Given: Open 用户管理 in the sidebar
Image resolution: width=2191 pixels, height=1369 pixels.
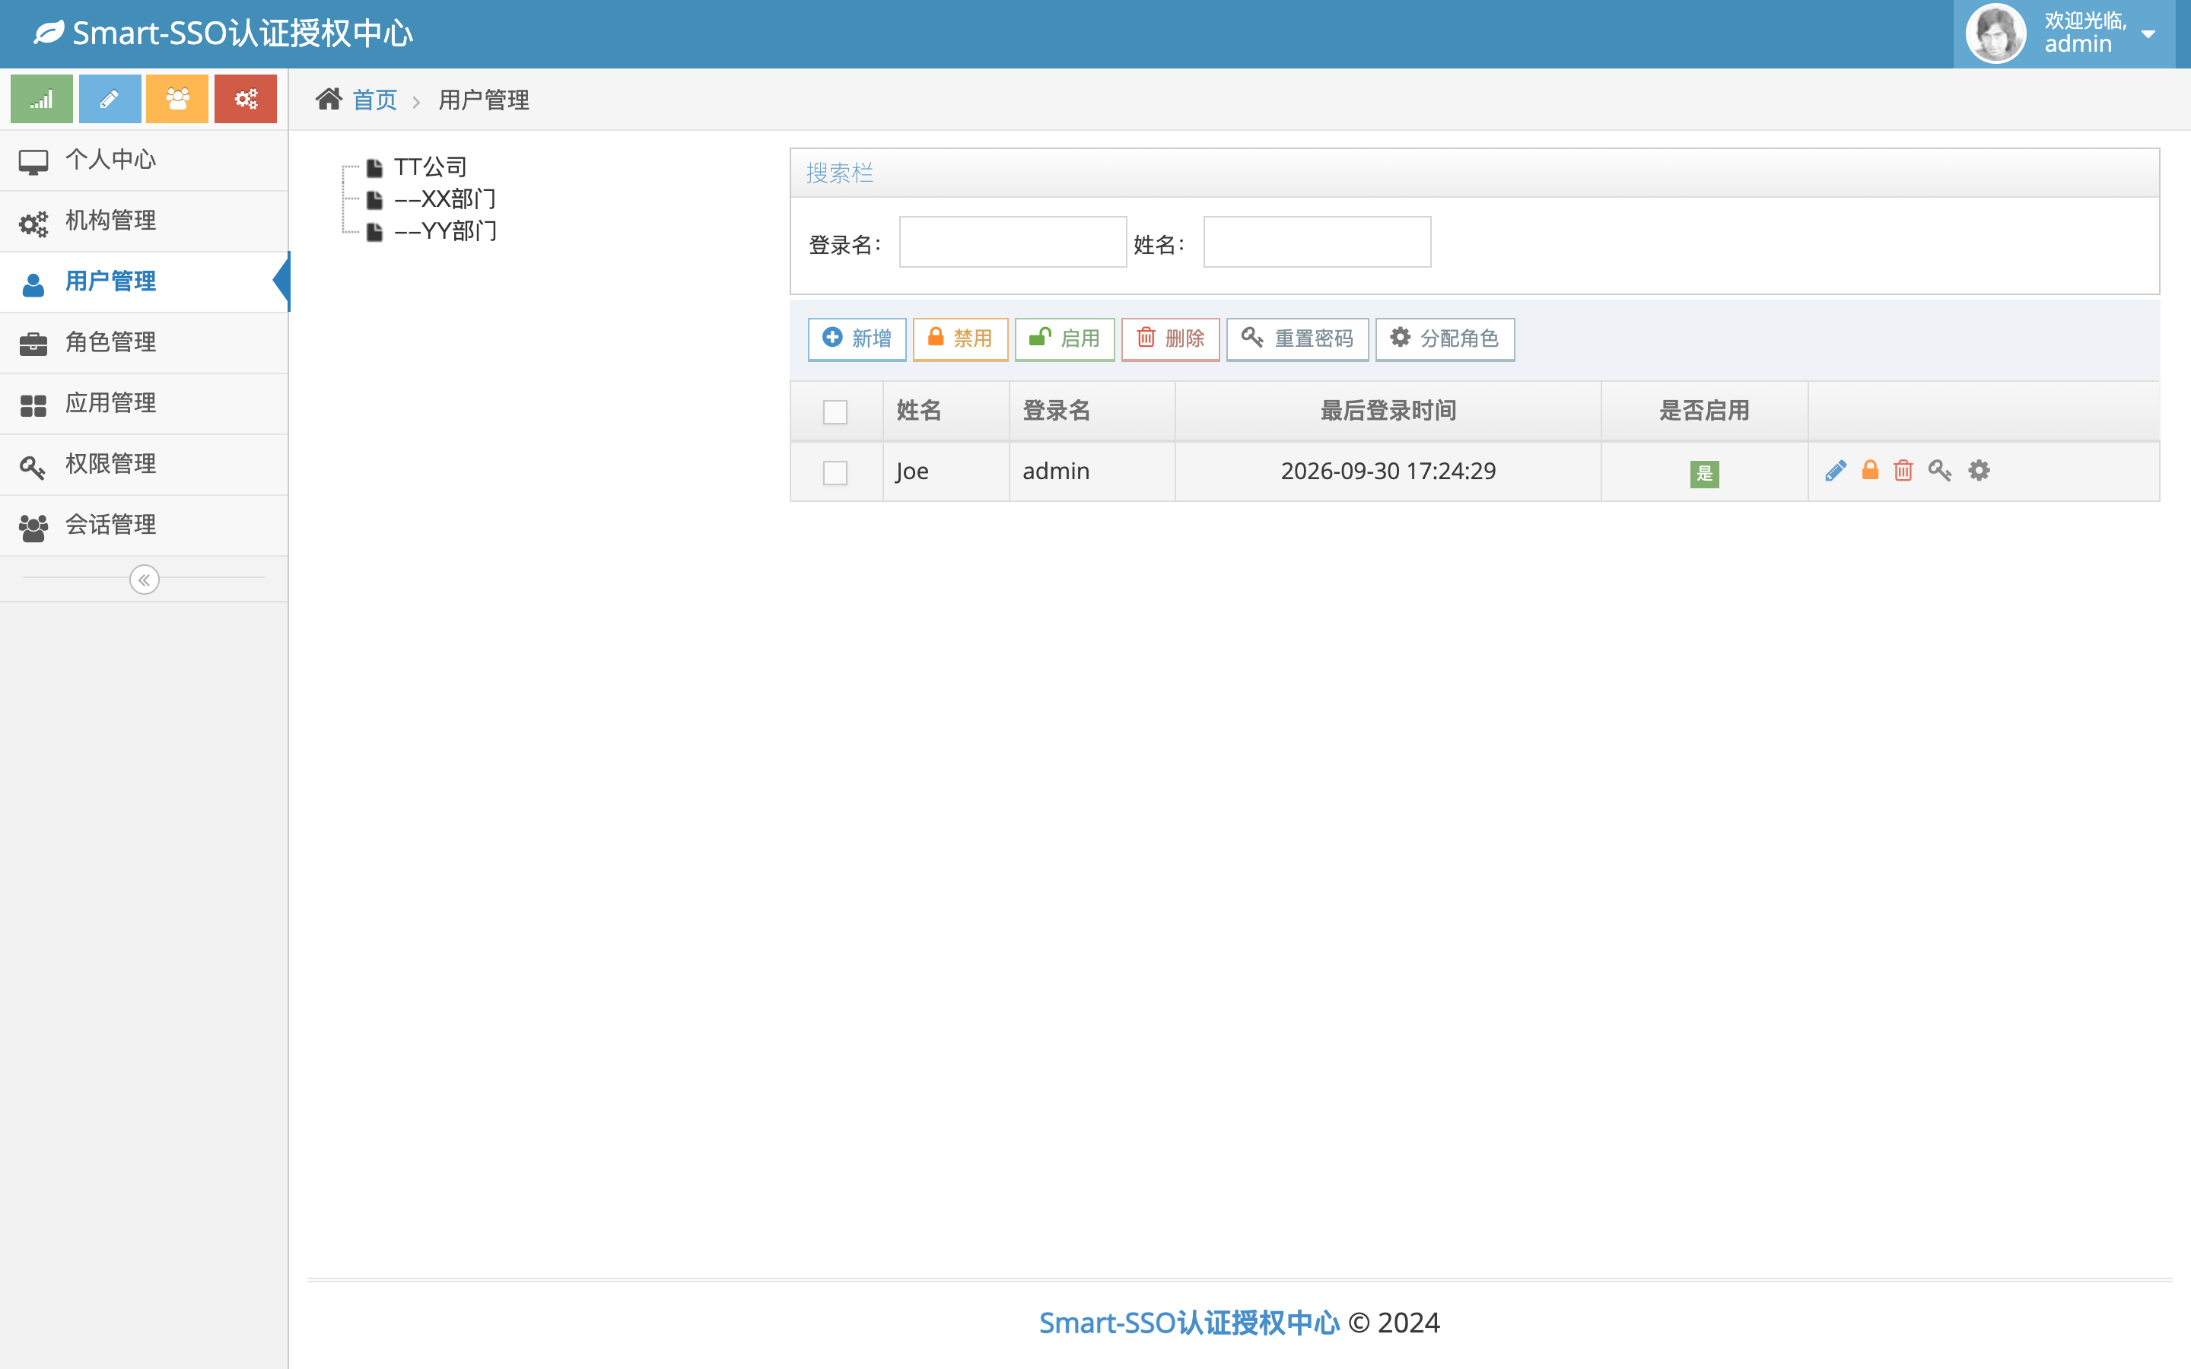Looking at the screenshot, I should point(144,281).
